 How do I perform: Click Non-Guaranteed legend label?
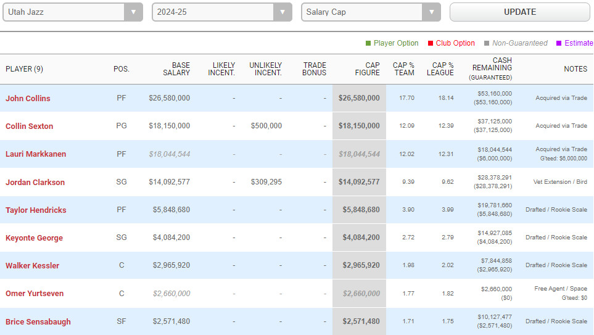tap(520, 43)
